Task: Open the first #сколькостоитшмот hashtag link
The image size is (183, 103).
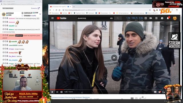Action: click(x=58, y=97)
